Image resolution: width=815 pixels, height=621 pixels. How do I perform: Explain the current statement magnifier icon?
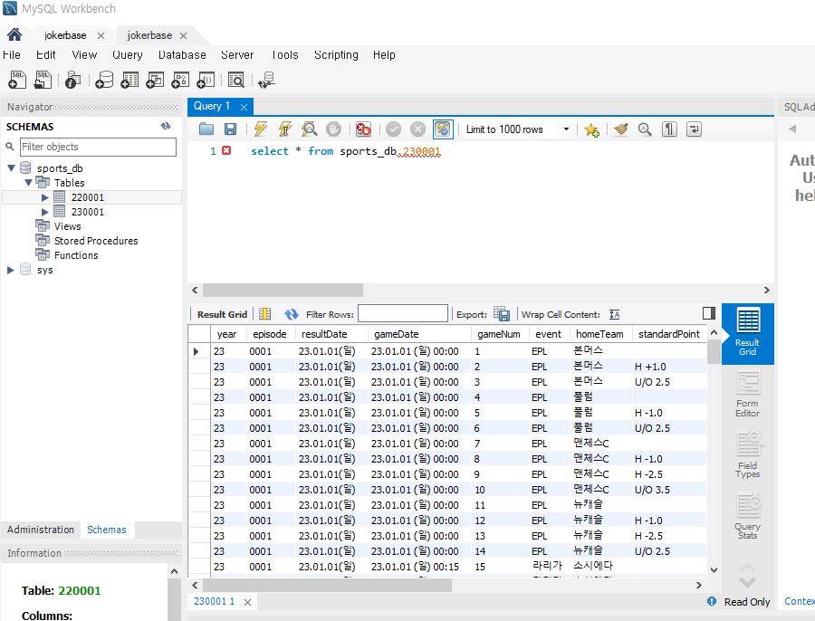tap(310, 129)
